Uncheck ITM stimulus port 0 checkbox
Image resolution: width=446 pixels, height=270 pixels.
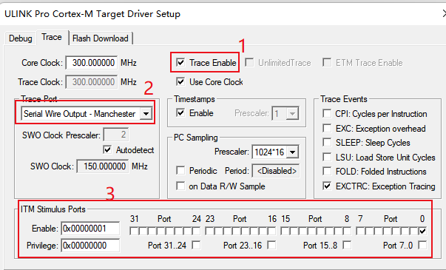pos(422,231)
